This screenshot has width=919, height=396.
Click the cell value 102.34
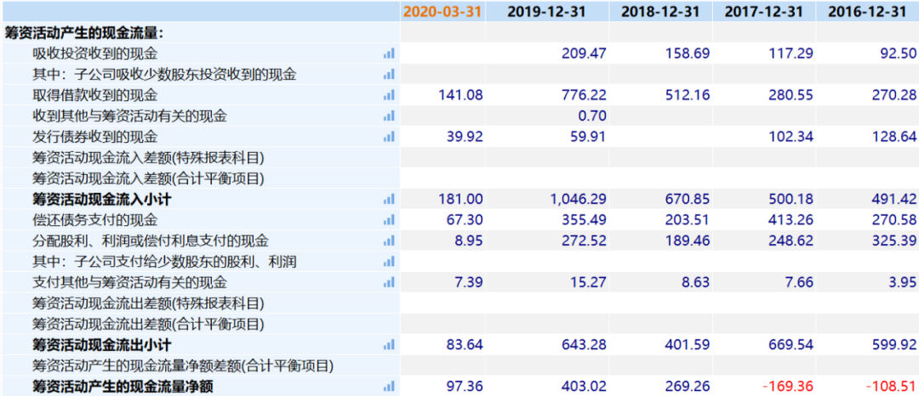[791, 138]
